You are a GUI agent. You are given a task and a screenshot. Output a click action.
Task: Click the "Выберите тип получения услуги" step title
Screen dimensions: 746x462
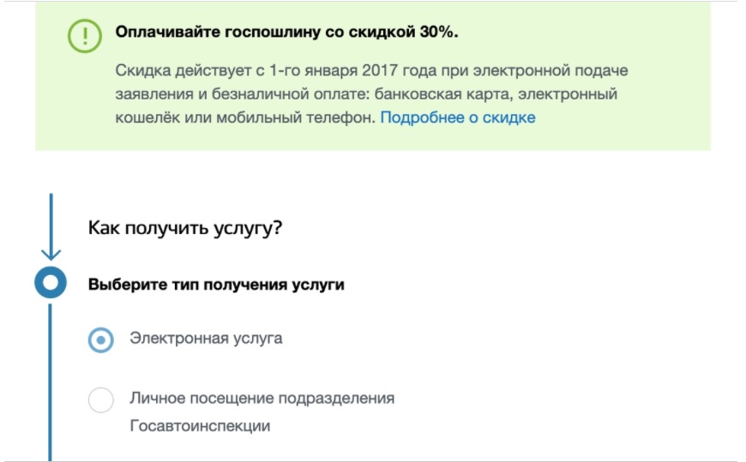tap(216, 284)
